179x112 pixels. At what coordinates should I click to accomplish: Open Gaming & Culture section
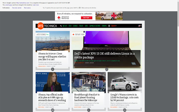[x=95, y=26]
